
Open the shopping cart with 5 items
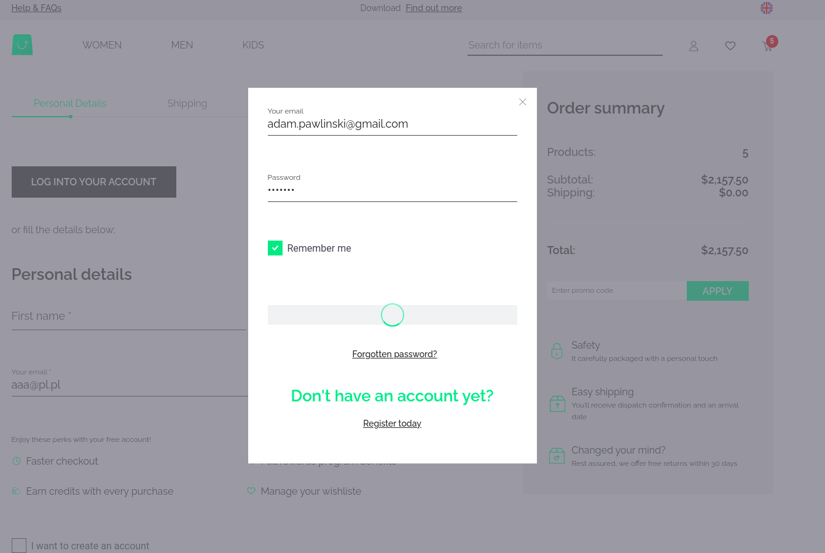pos(767,45)
